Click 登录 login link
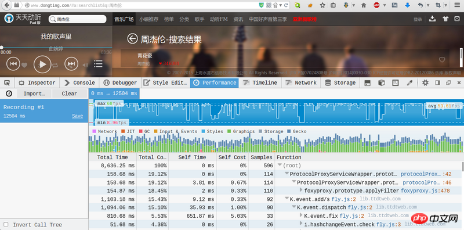 (x=418, y=19)
